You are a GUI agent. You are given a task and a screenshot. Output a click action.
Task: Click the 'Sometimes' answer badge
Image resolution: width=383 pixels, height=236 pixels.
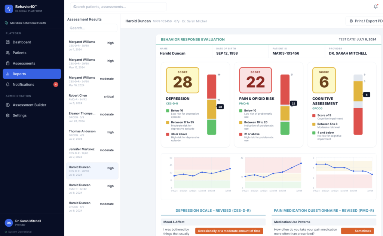pos(357,231)
